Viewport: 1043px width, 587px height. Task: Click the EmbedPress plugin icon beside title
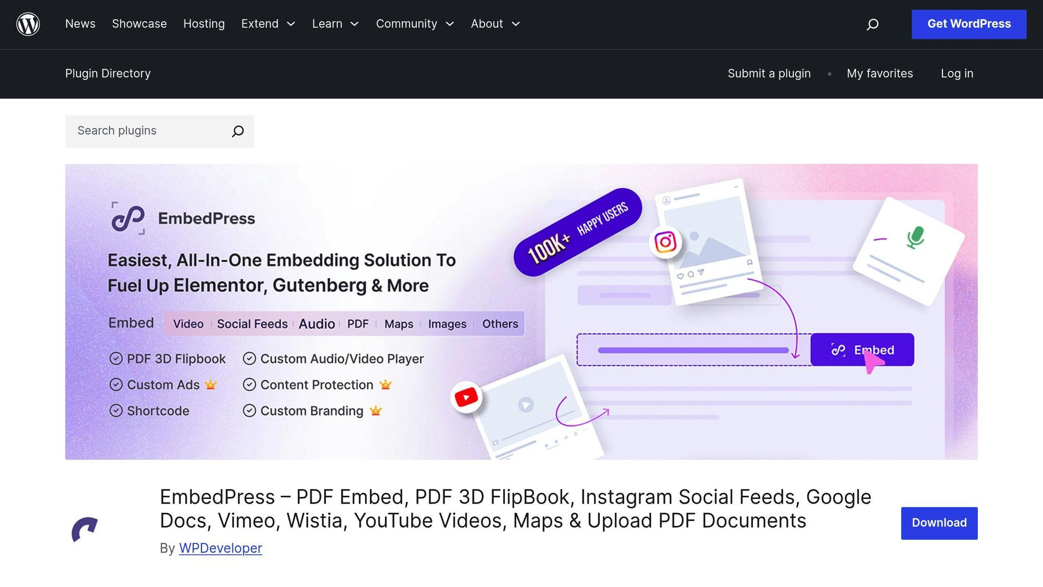pyautogui.click(x=85, y=529)
